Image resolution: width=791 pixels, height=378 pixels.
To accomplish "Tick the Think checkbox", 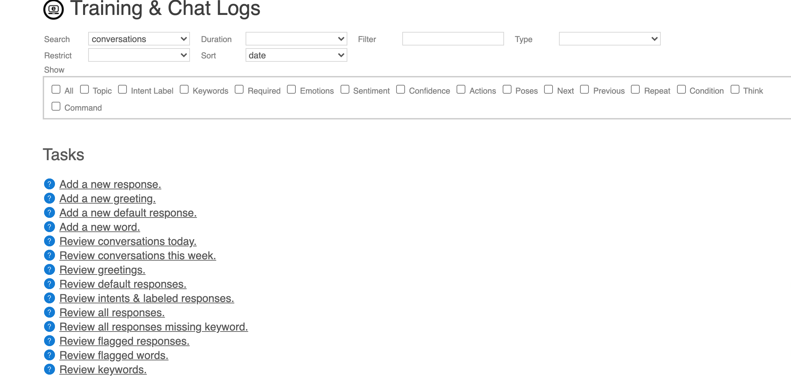I will pyautogui.click(x=735, y=89).
